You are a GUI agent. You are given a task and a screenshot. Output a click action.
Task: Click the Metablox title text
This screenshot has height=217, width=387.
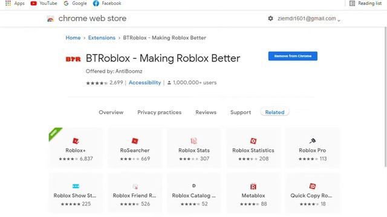coord(253,195)
